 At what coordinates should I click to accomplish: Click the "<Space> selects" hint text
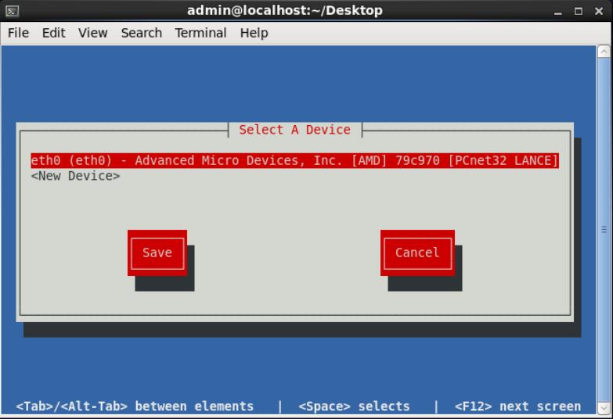coord(354,406)
